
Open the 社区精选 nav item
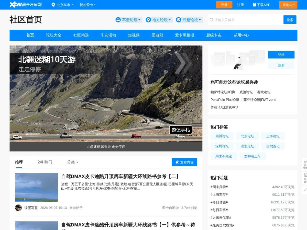coord(81,35)
